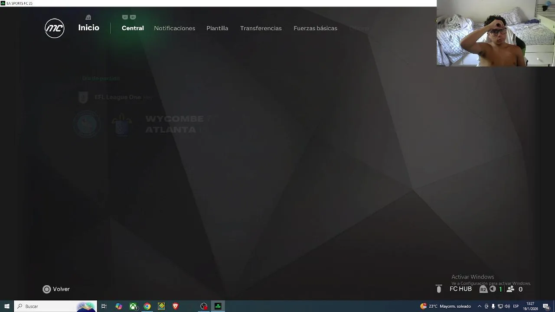Click the circle button icon beside Volver
This screenshot has height=312, width=555.
coord(46,289)
